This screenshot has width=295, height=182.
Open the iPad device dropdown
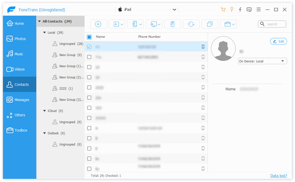(x=147, y=9)
